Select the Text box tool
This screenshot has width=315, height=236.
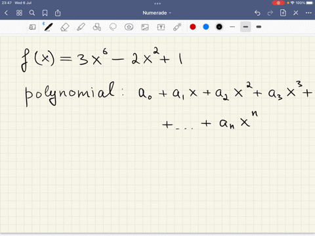[x=161, y=27]
